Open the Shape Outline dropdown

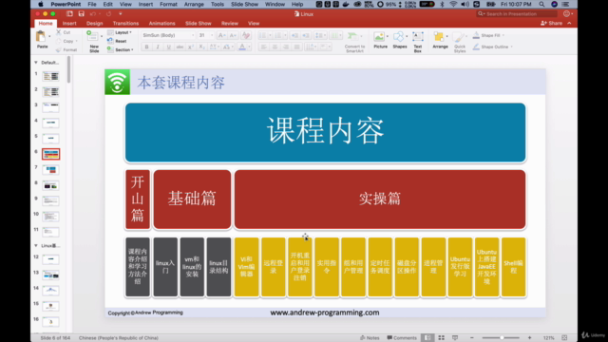(x=493, y=47)
